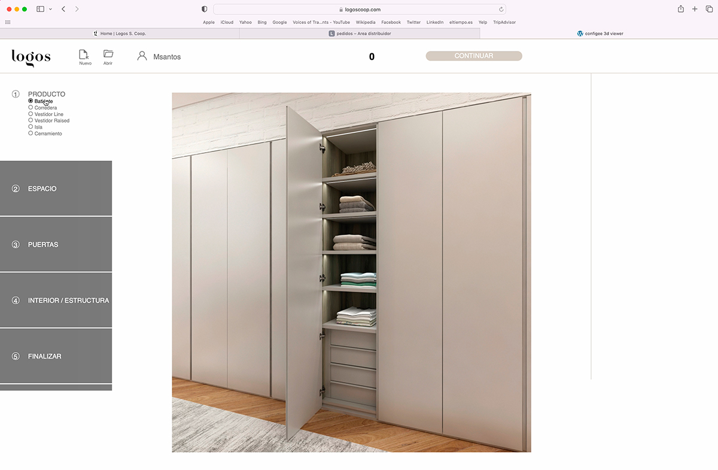Open the Facebook bookmark
Screen dimensions: 718x470
391,22
